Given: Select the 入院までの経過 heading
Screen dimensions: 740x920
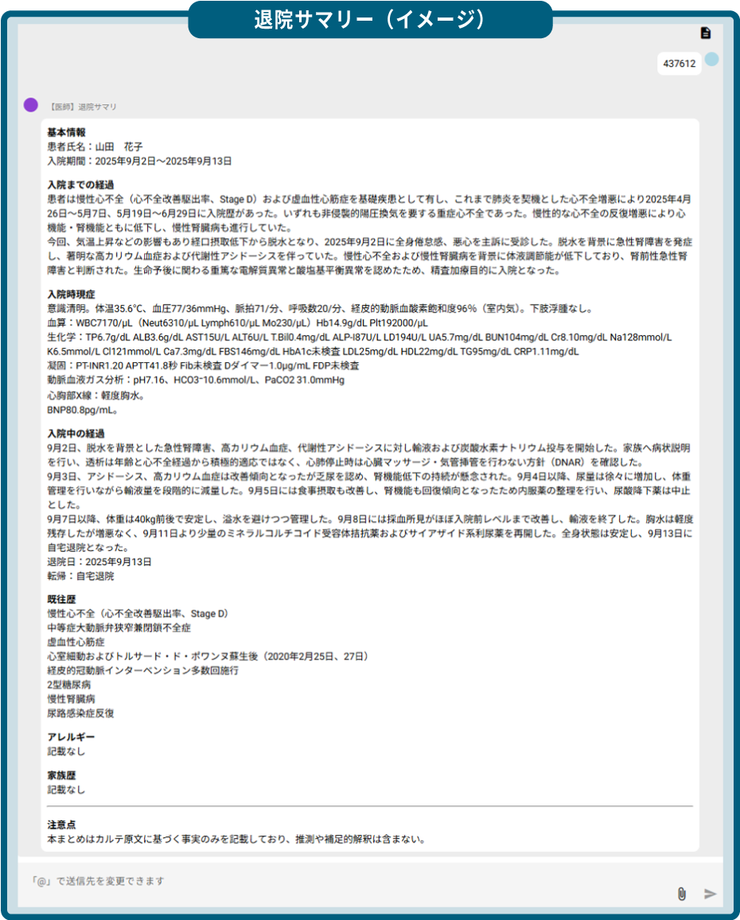Looking at the screenshot, I should [80, 185].
